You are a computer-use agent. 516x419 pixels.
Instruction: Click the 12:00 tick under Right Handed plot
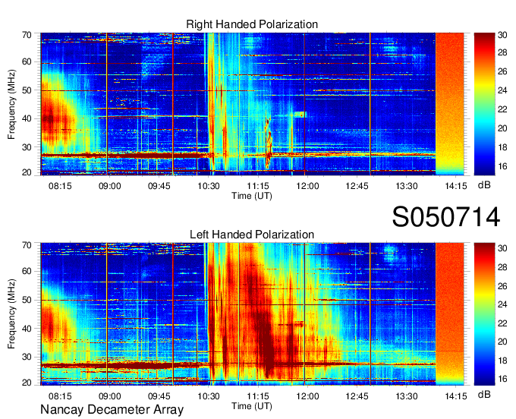[307, 186]
